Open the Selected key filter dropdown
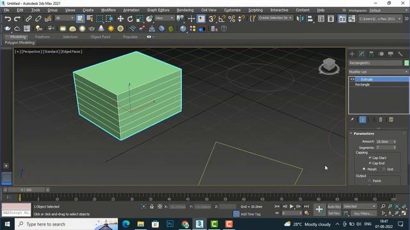The width and height of the screenshot is (410, 230). pos(359,206)
